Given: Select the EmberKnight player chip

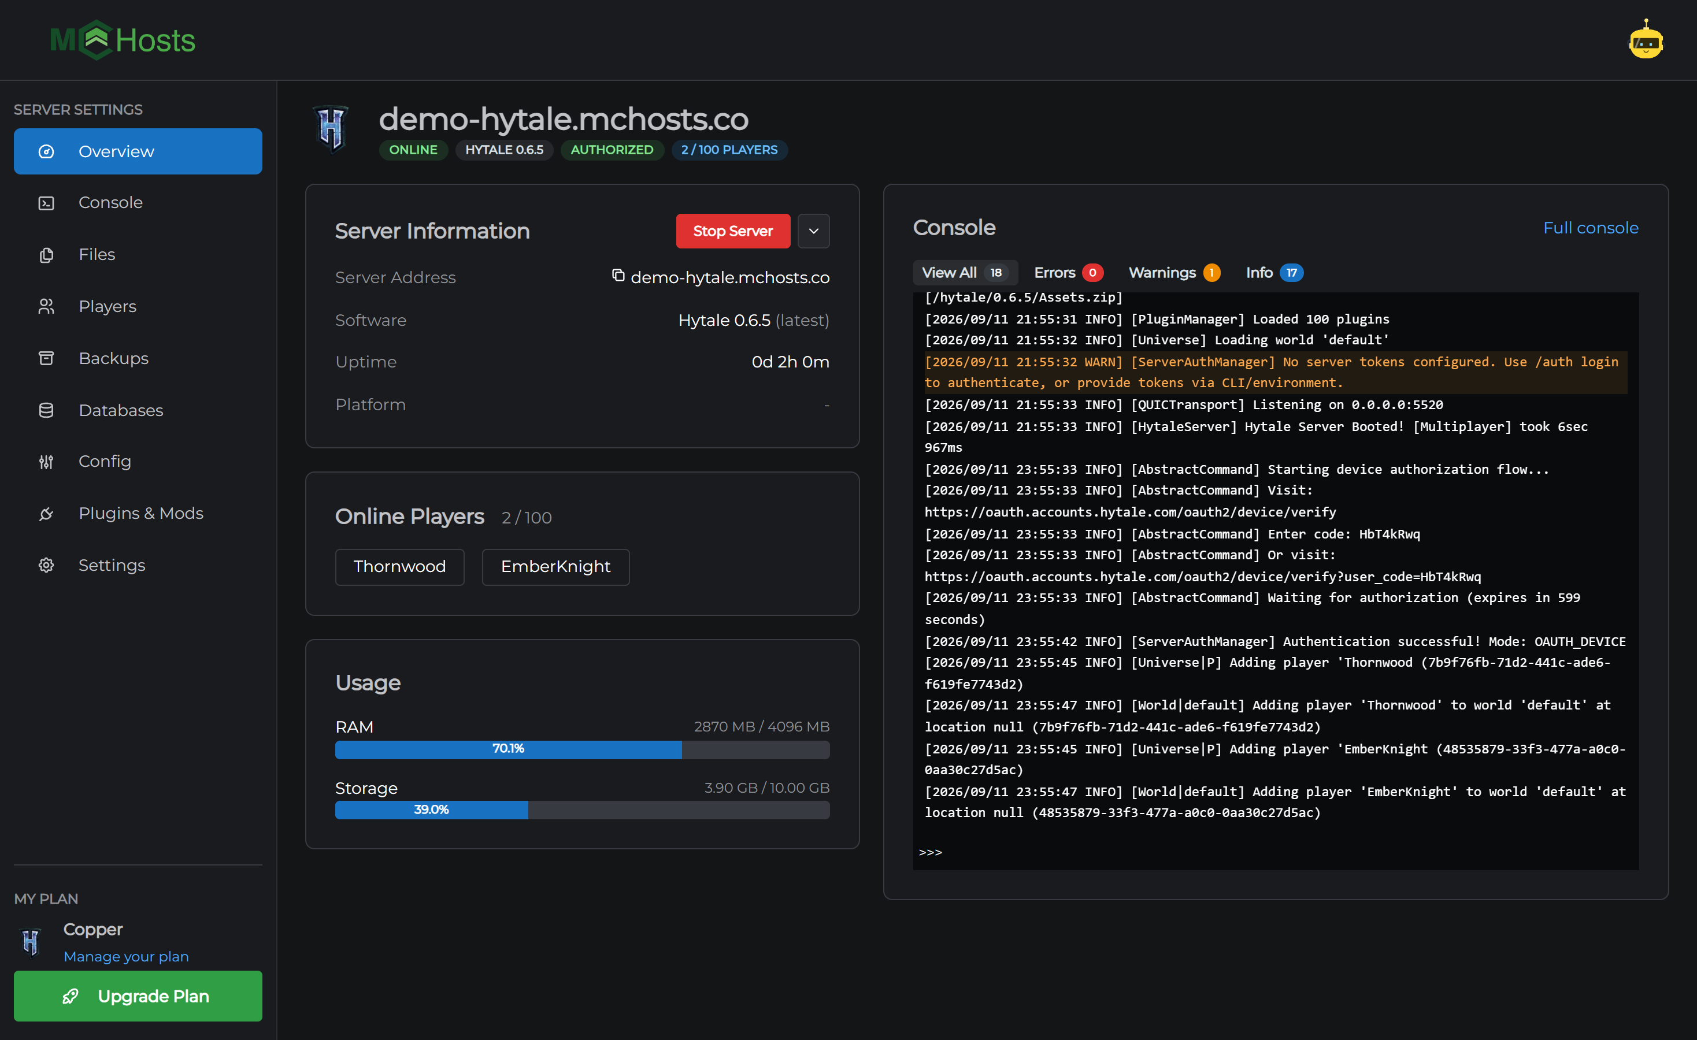Looking at the screenshot, I should coord(555,566).
